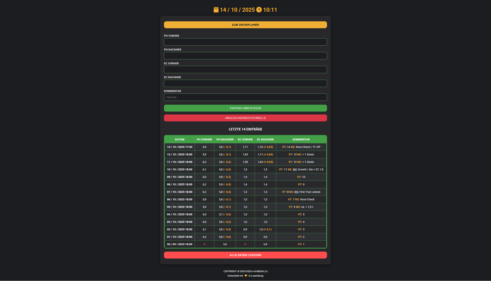491x281 pixels.
Task: Click Alle Daten löschen button
Action: pyautogui.click(x=245, y=255)
